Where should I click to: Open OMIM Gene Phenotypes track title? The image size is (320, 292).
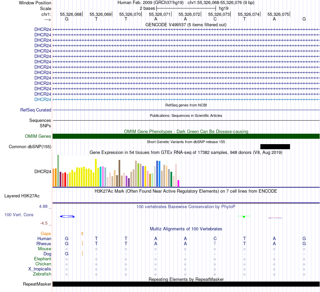(186, 131)
